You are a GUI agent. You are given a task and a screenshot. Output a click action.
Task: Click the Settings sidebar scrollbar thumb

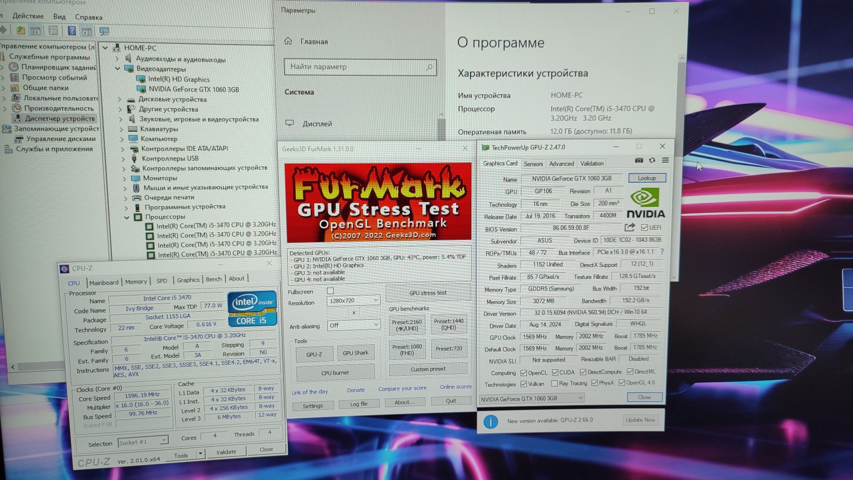(441, 130)
